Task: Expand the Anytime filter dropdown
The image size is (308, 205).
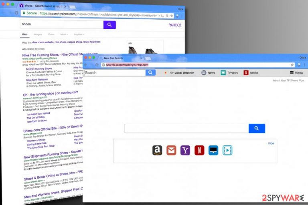Action: click(x=79, y=34)
